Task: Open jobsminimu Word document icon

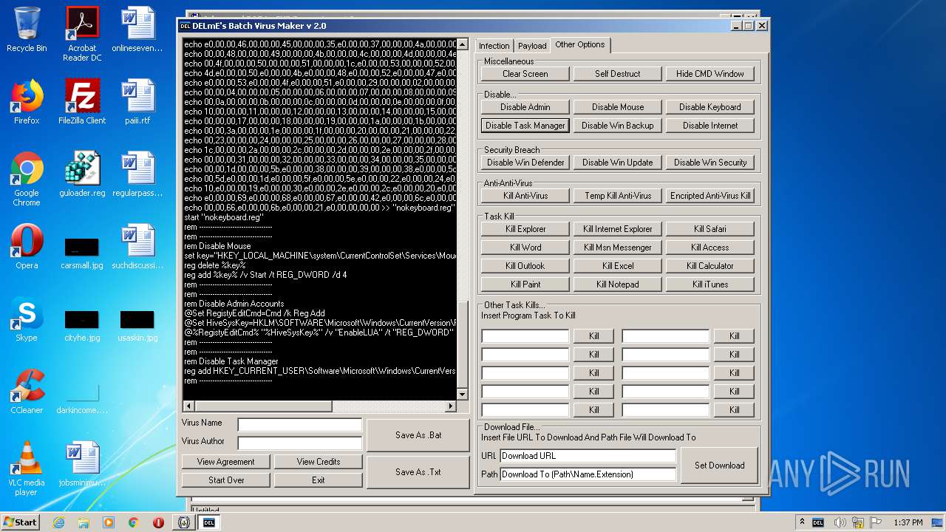Action: point(82,464)
